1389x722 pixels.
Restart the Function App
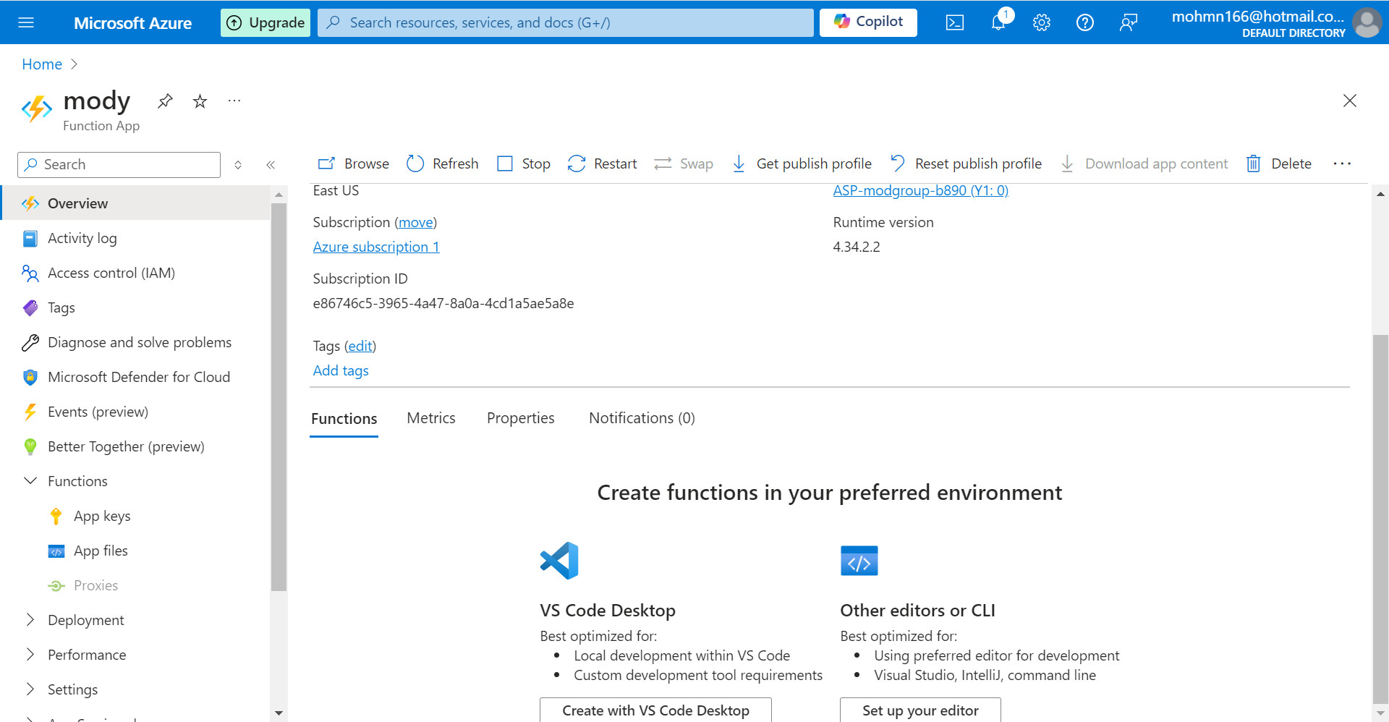pos(602,163)
